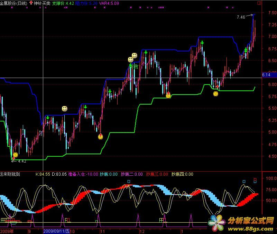Click the month 11 label on the time axis
Viewport: 277px width, 234px height.
coord(102,231)
